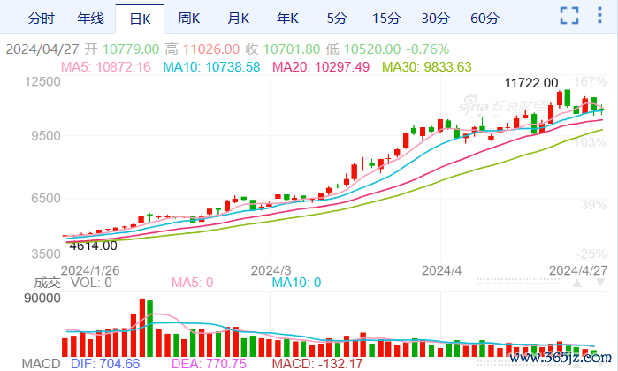Viewport: 618px width, 371px height.
Task: Select the 30分 interval tab
Action: tap(435, 18)
